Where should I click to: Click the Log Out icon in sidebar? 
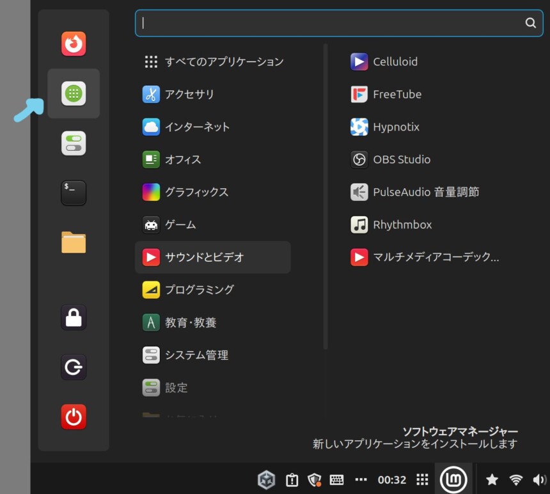74,367
